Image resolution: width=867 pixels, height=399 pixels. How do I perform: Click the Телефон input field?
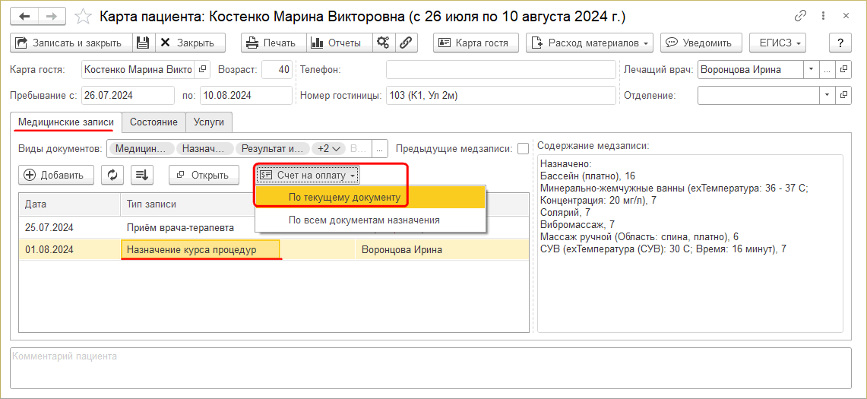(501, 70)
